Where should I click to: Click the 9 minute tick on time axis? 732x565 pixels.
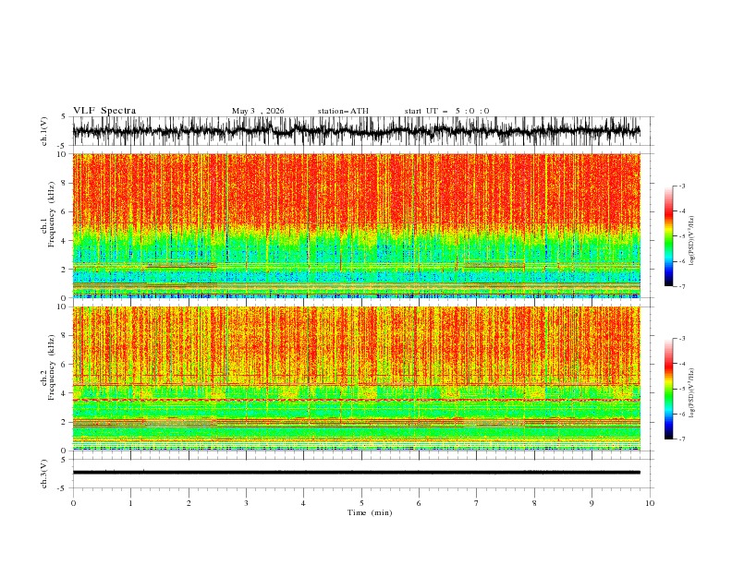(592, 503)
